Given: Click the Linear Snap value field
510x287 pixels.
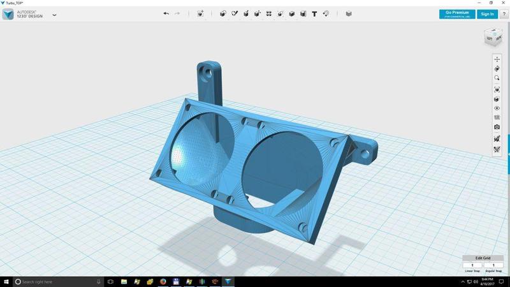Looking at the screenshot, I should [x=472, y=265].
